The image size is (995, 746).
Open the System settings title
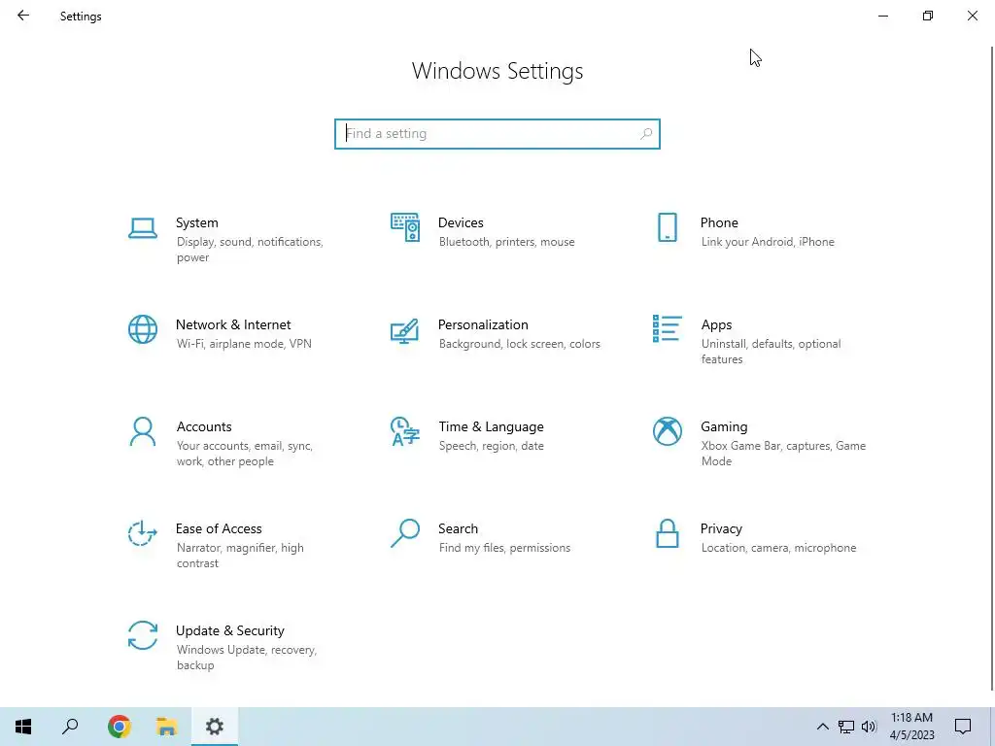coord(196,222)
